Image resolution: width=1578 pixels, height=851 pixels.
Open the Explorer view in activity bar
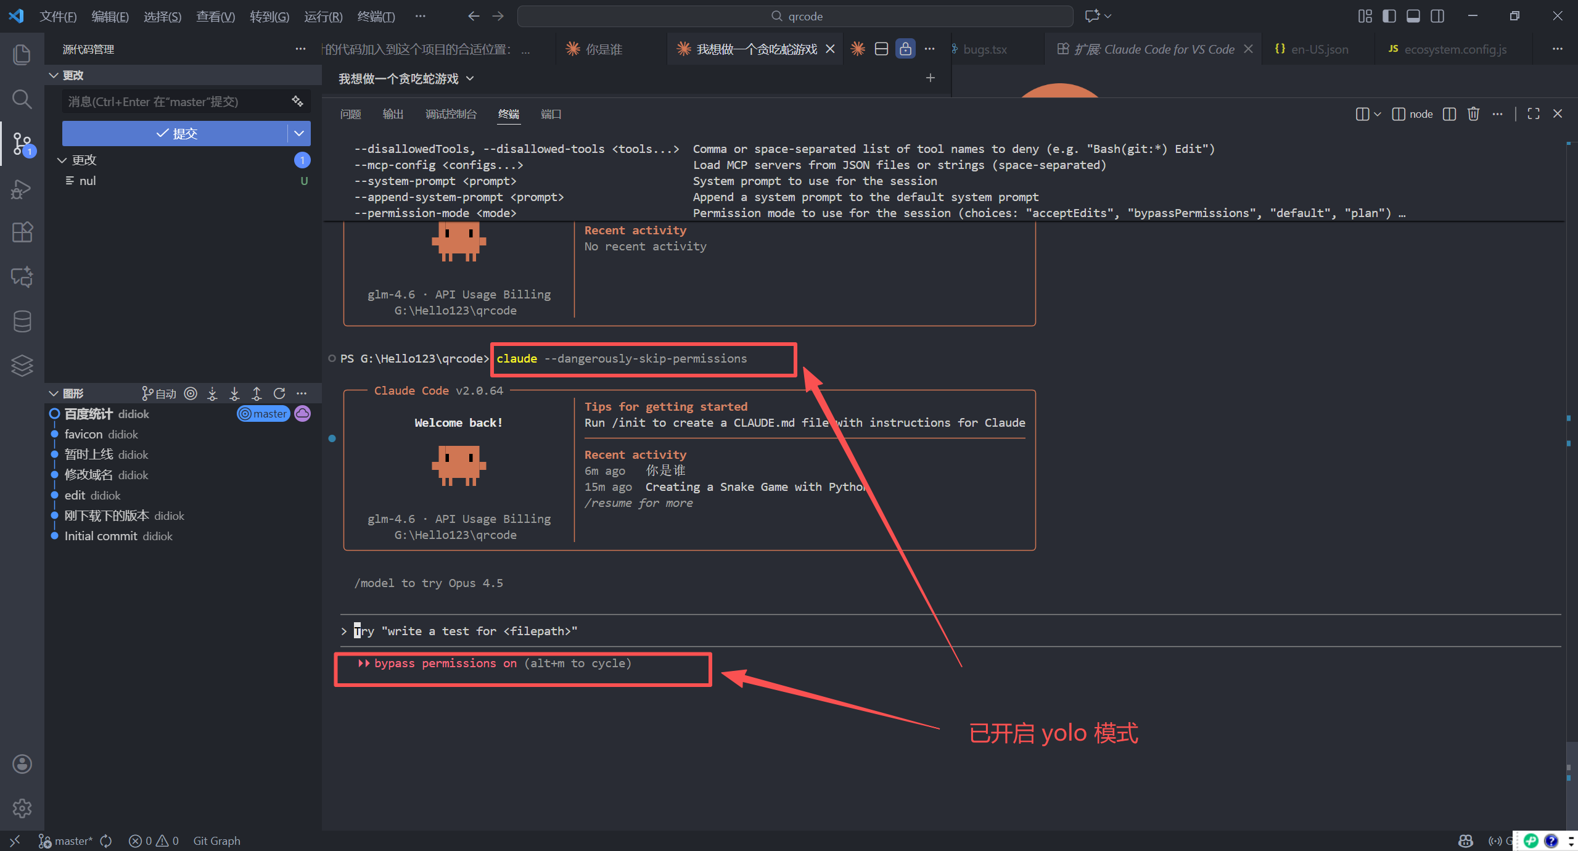click(x=22, y=54)
